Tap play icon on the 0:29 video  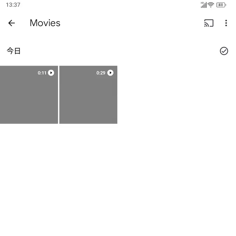[x=110, y=73]
